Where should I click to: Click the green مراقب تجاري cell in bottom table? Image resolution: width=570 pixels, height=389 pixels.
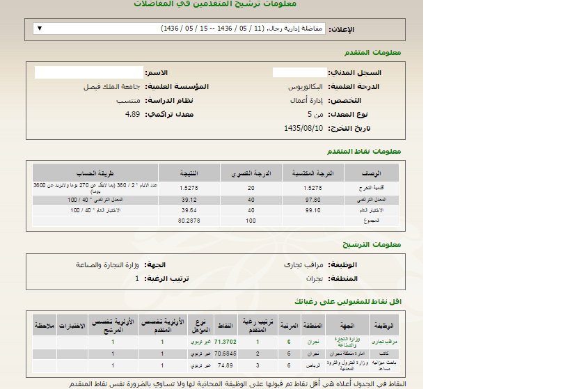(x=384, y=342)
